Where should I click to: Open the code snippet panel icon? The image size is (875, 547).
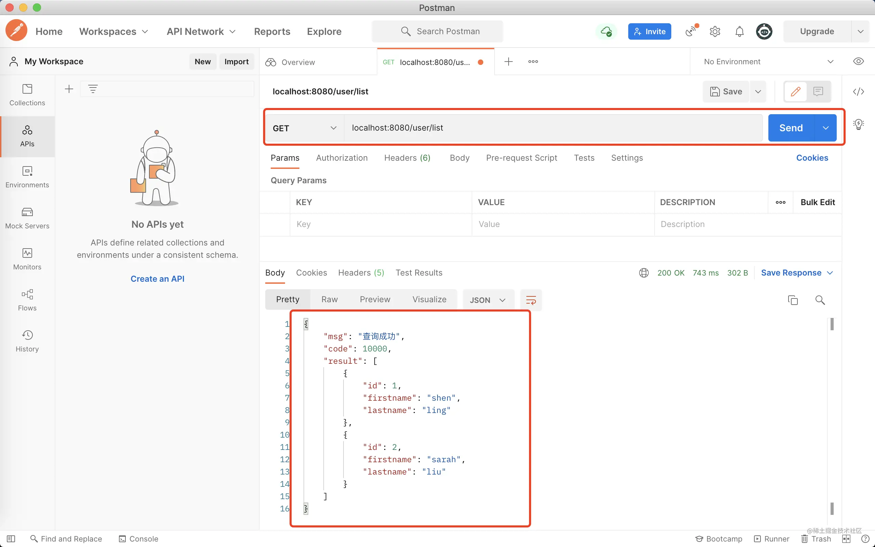coord(858,92)
